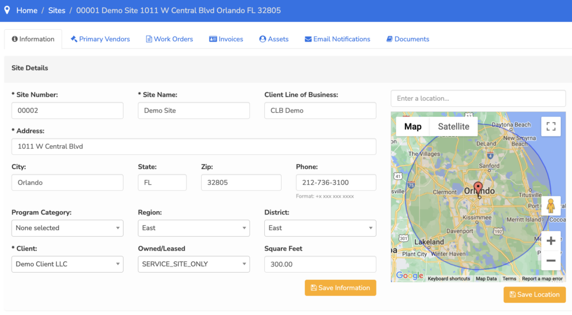Click the Phone number field
Screen dimensions: 572x315
336,182
